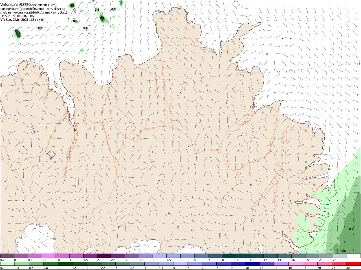The height and width of the screenshot is (270, 361).
Task: Pick the lavender 4.5 swatch in upper legend
Action: (x=174, y=256)
